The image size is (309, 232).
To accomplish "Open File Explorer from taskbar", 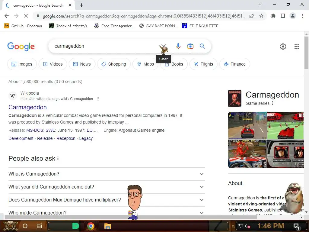I will [108, 226].
